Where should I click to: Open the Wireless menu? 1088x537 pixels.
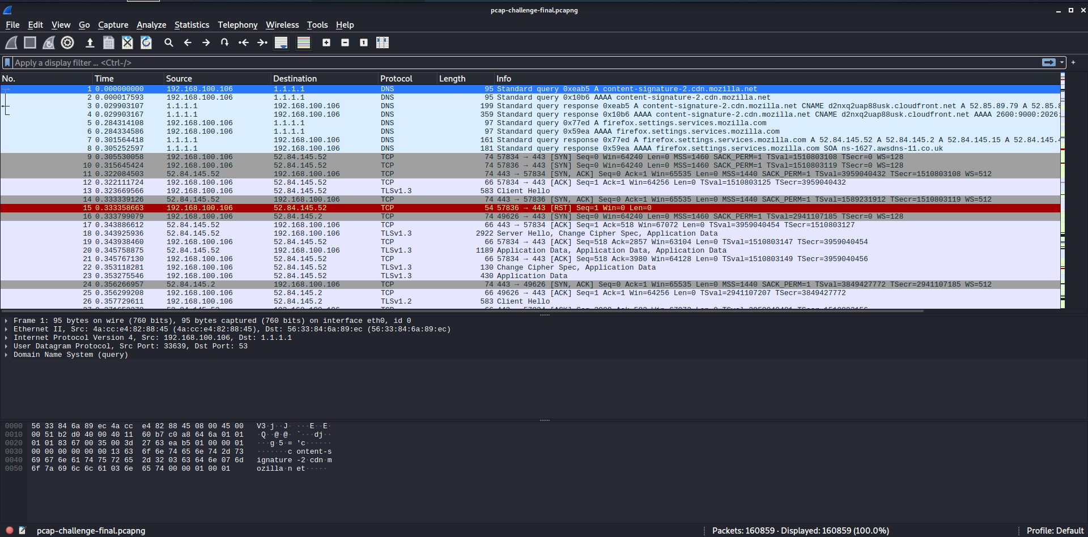(x=282, y=25)
